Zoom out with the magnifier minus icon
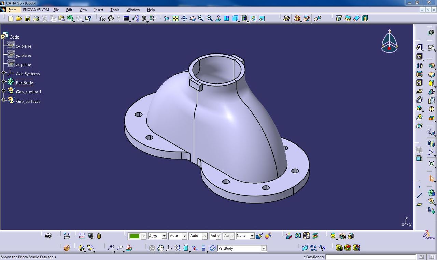This screenshot has height=260, width=437. 210,18
